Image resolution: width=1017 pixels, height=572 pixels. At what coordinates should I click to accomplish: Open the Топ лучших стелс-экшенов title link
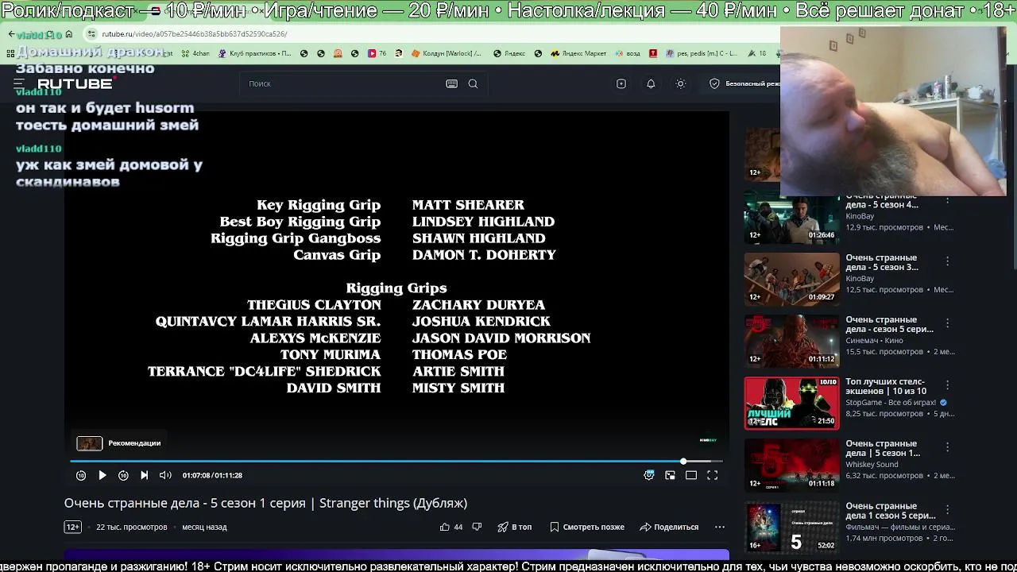(x=886, y=386)
